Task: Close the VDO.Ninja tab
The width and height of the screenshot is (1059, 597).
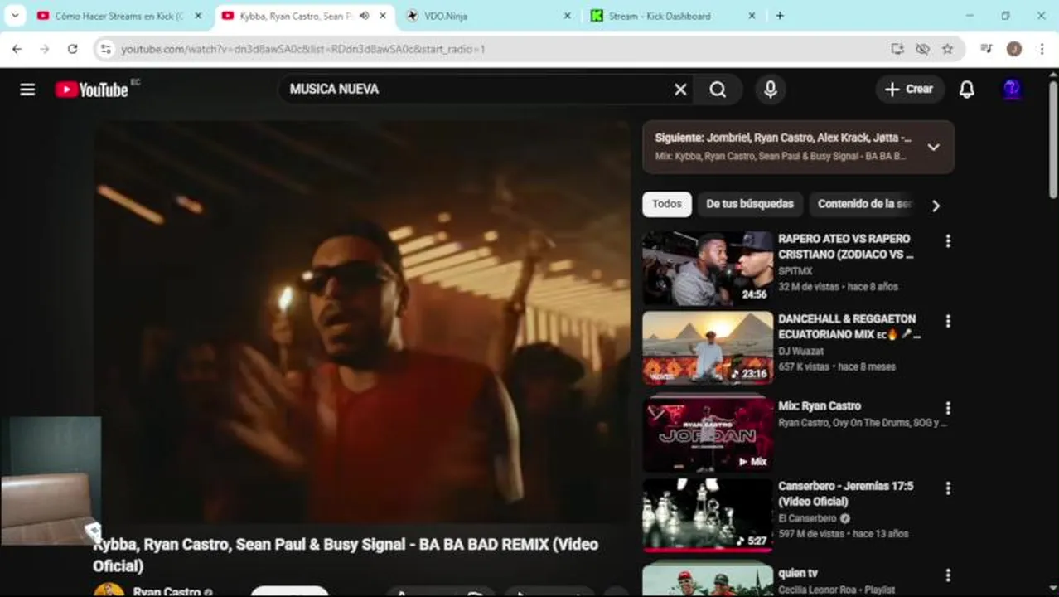Action: (568, 16)
